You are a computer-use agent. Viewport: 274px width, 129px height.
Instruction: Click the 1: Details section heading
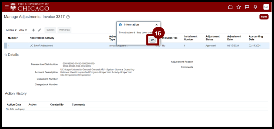(11, 55)
